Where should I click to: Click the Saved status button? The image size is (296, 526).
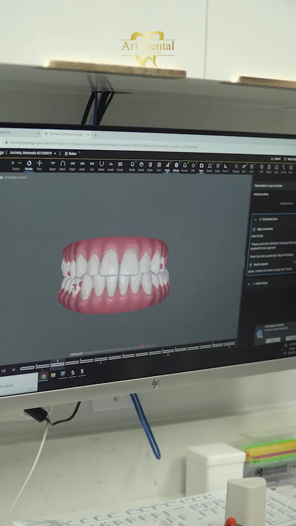tap(276, 159)
